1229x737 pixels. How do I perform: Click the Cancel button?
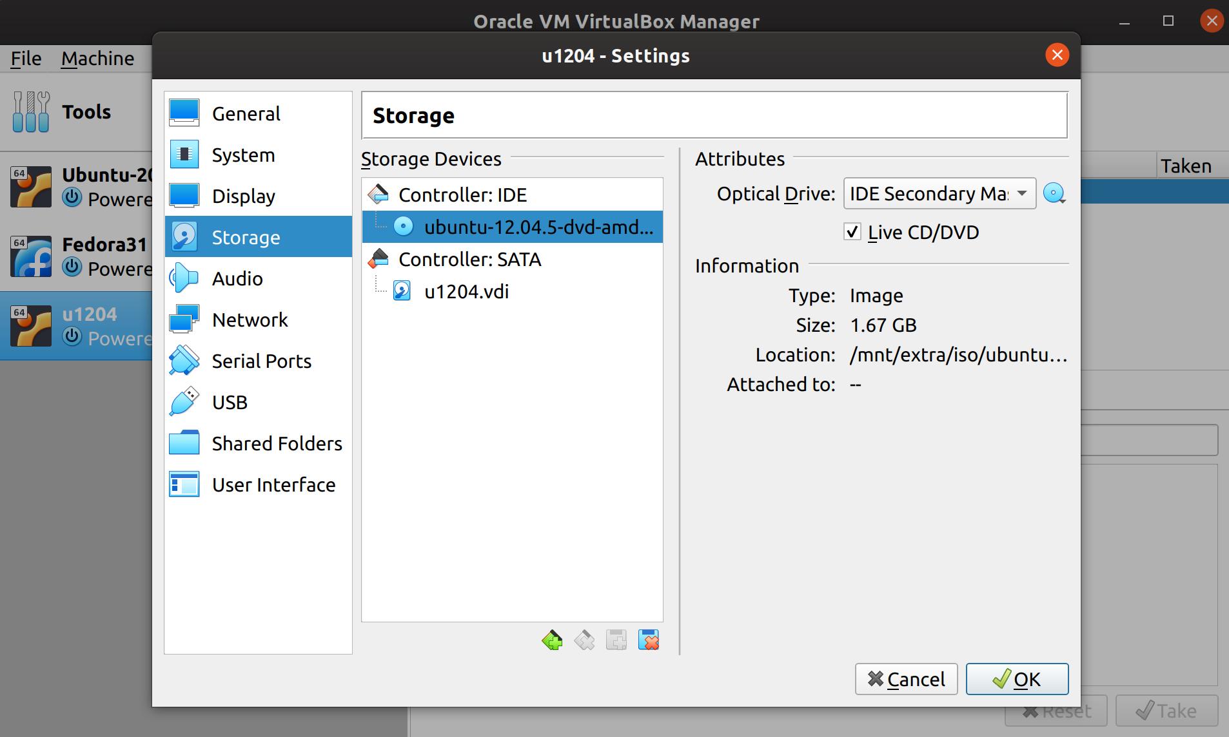tap(906, 679)
